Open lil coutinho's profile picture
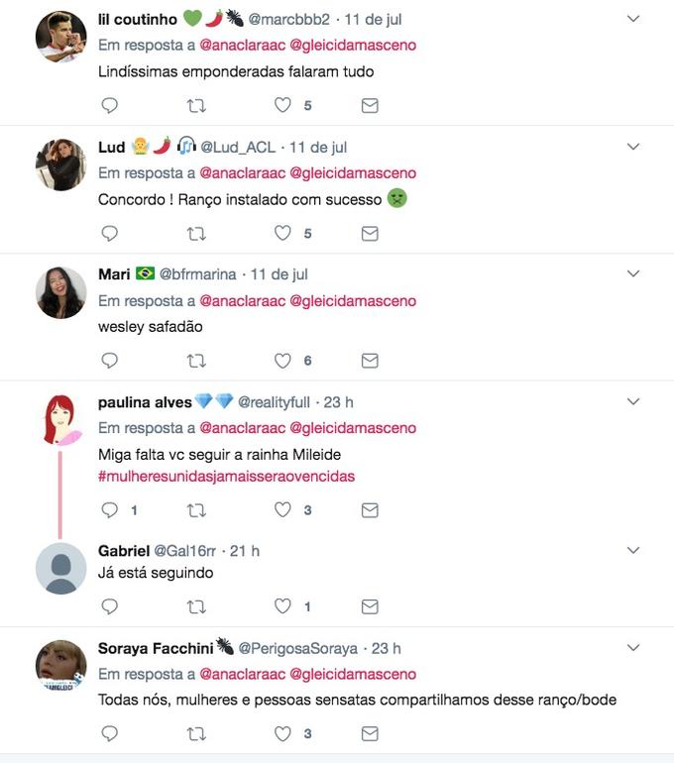Viewport: 674px width, 763px height. tap(60, 37)
